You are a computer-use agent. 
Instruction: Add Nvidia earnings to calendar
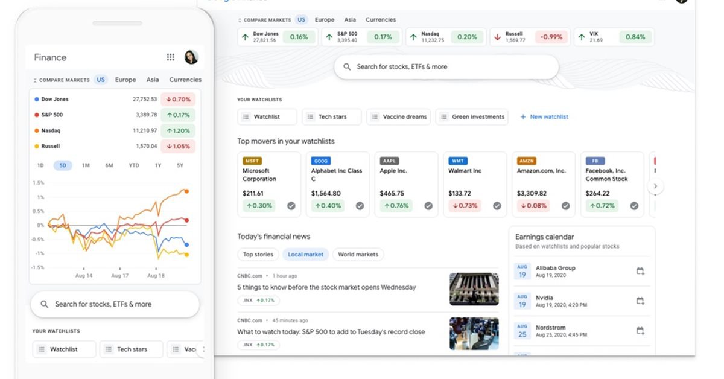click(x=640, y=301)
